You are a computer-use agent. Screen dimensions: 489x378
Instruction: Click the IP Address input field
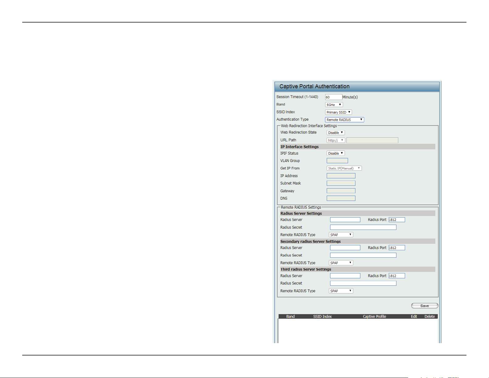(341, 176)
